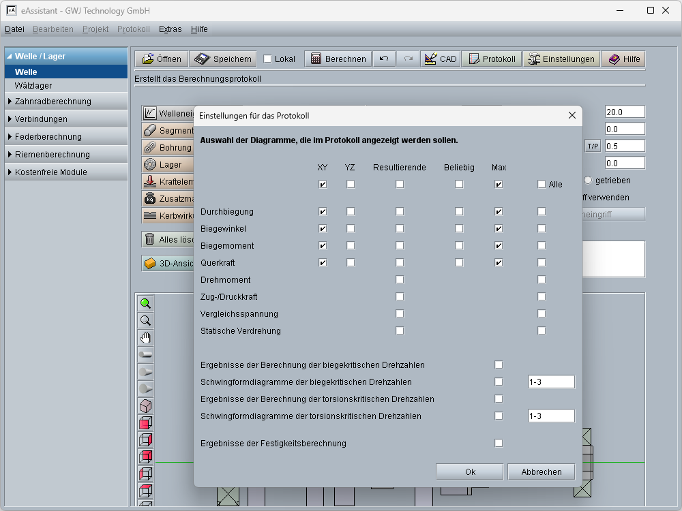
Task: Open the CAD export tool
Action: click(440, 59)
